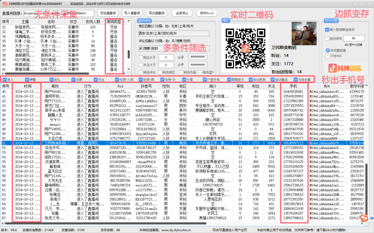Image resolution: width=374 pixels, height=233 pixels.
Task: Enable the 筛选评论 checkbox
Action: pos(141,72)
